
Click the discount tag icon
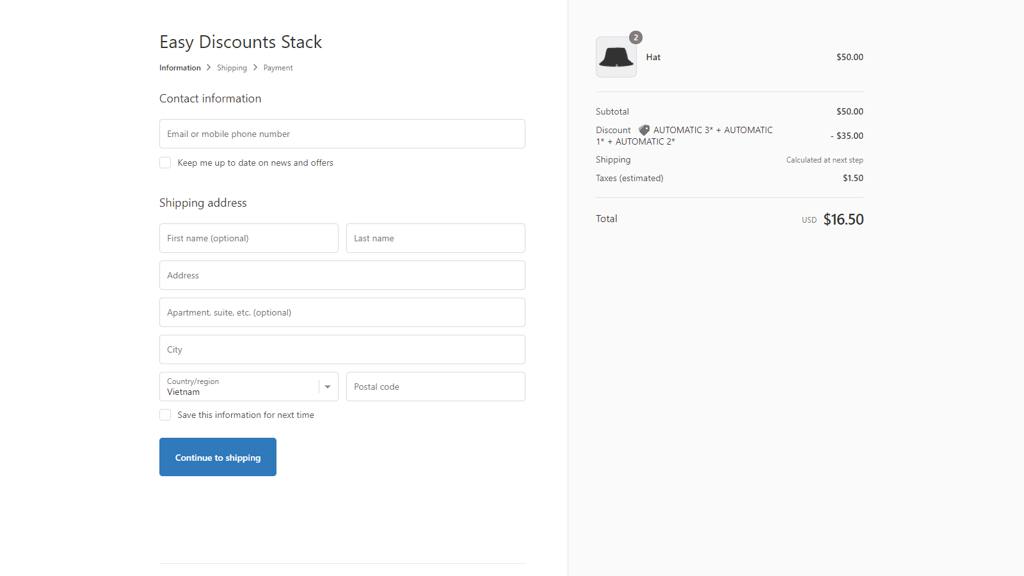click(644, 130)
